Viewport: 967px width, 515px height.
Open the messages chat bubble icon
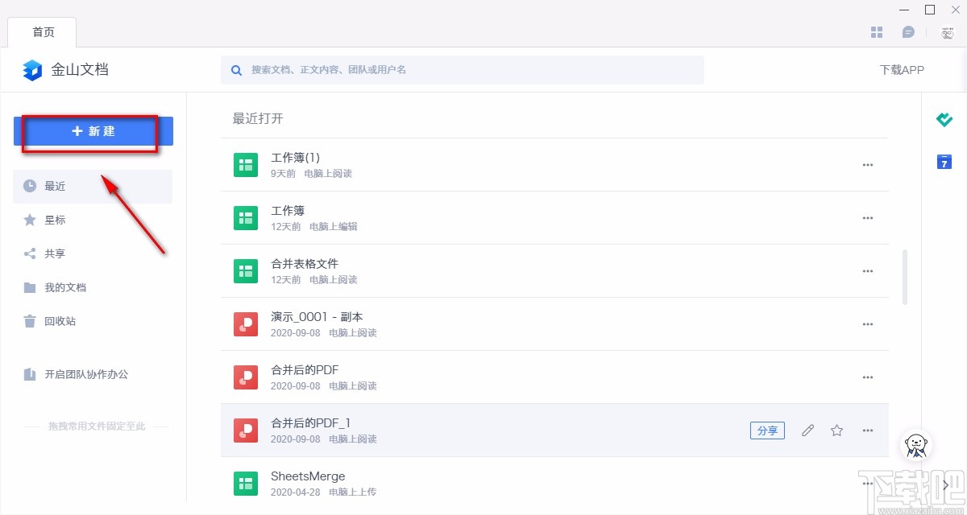tap(908, 32)
